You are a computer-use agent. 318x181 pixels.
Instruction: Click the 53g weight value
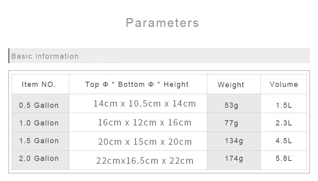231,105
